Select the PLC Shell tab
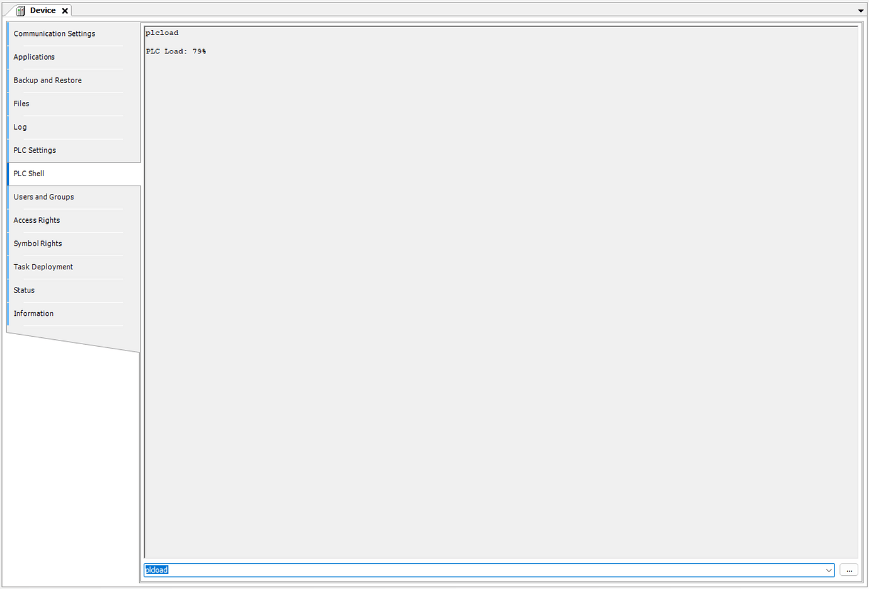 tap(29, 174)
